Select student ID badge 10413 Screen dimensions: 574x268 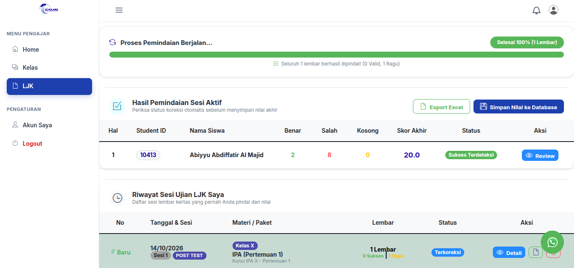tap(148, 155)
